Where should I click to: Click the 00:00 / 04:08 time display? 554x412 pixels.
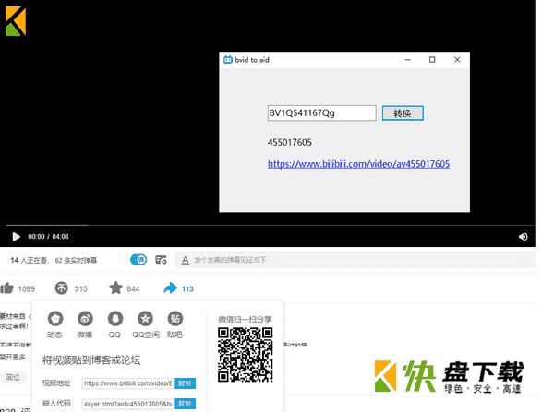pos(48,237)
